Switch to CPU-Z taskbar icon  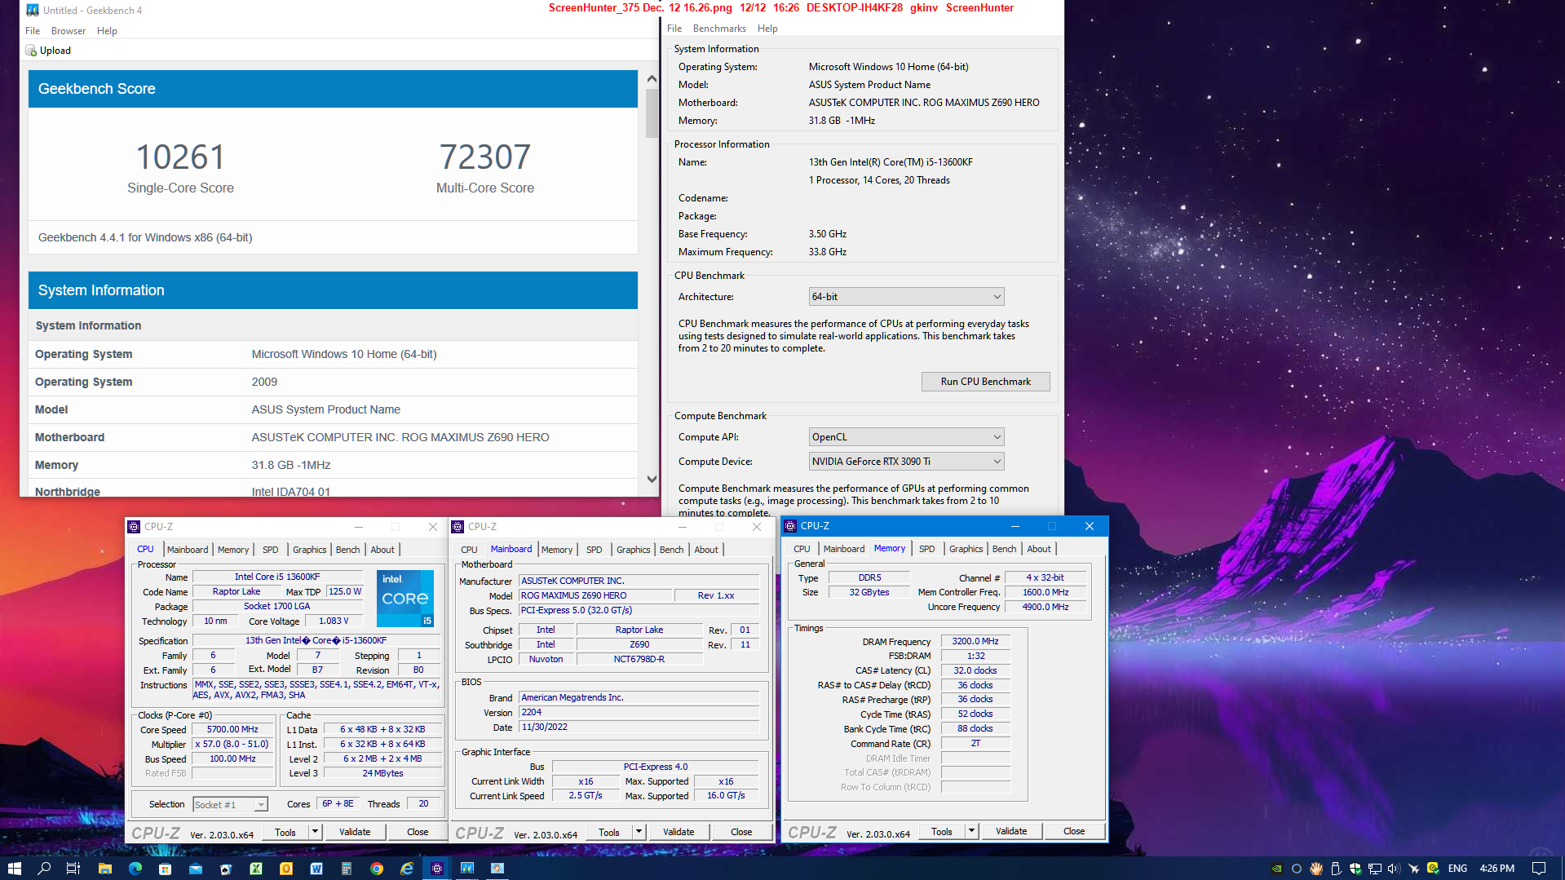click(x=437, y=869)
